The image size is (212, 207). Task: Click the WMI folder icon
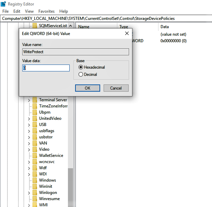(x=35, y=205)
